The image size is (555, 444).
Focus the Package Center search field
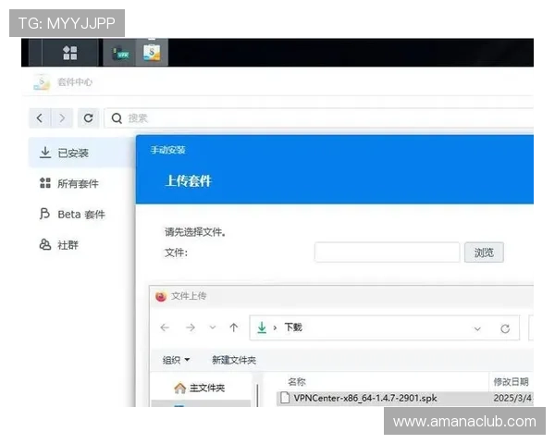318,117
